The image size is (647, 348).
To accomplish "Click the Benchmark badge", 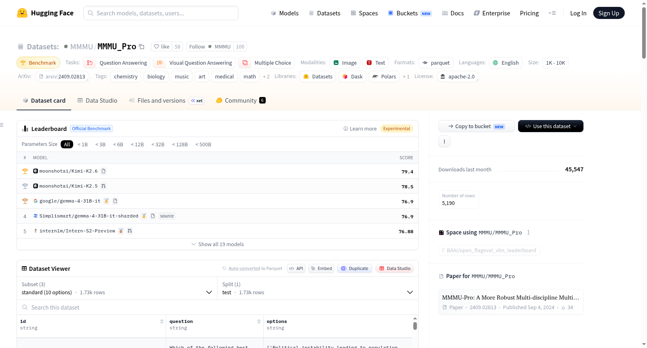I will click(x=38, y=63).
